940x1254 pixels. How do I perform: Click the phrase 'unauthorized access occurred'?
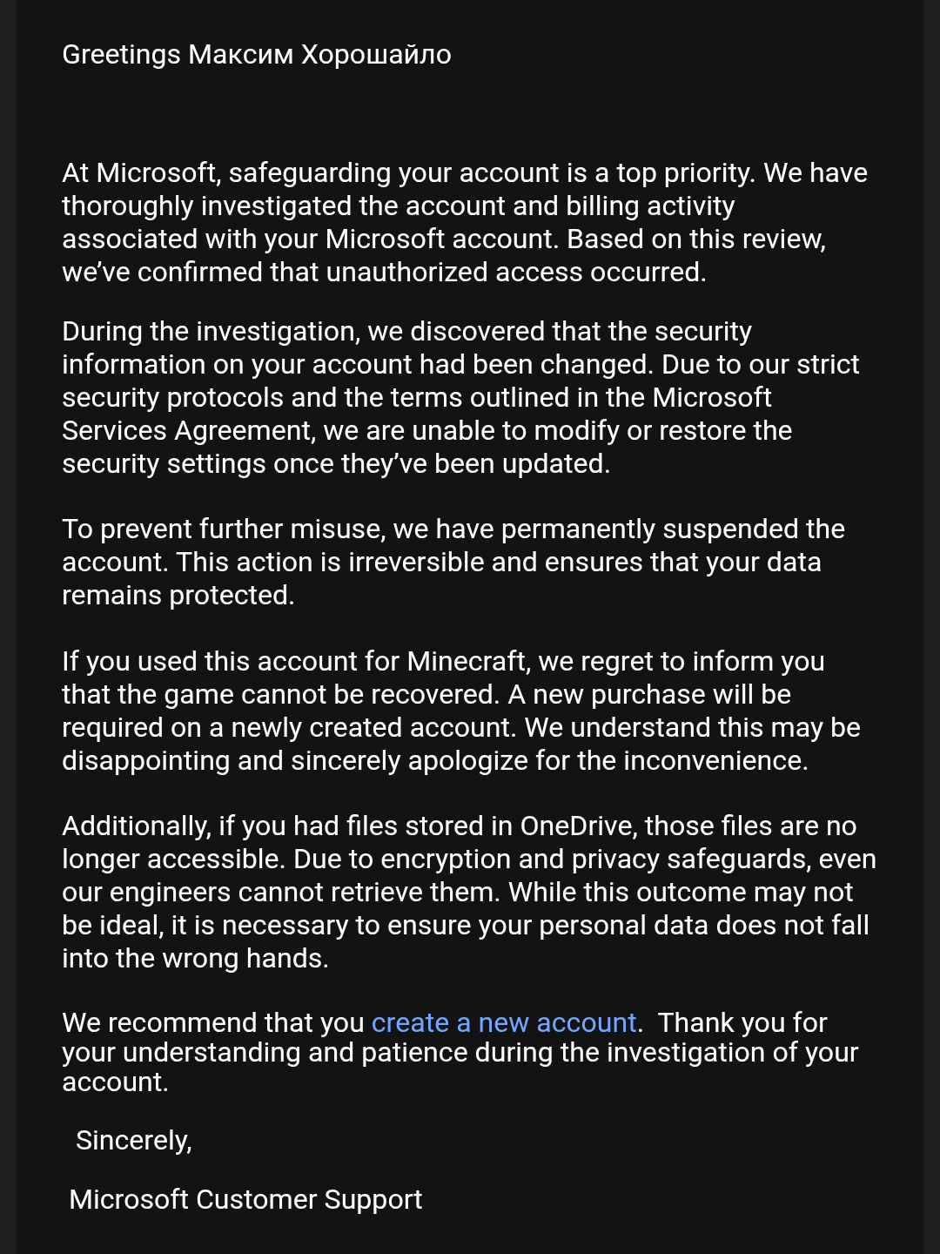(x=515, y=272)
